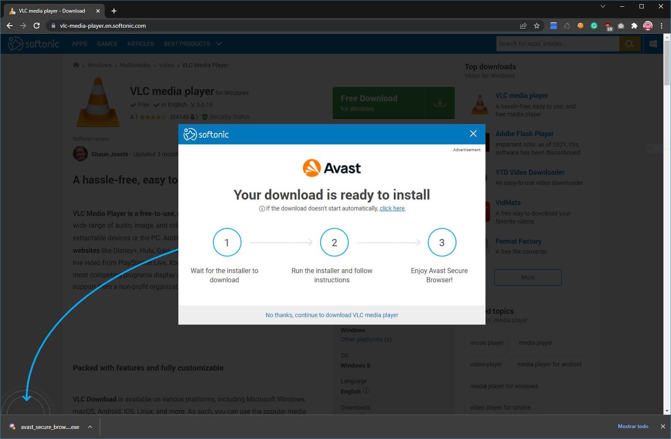Click the profile avatar in toolbar
The width and height of the screenshot is (671, 439).
(648, 26)
